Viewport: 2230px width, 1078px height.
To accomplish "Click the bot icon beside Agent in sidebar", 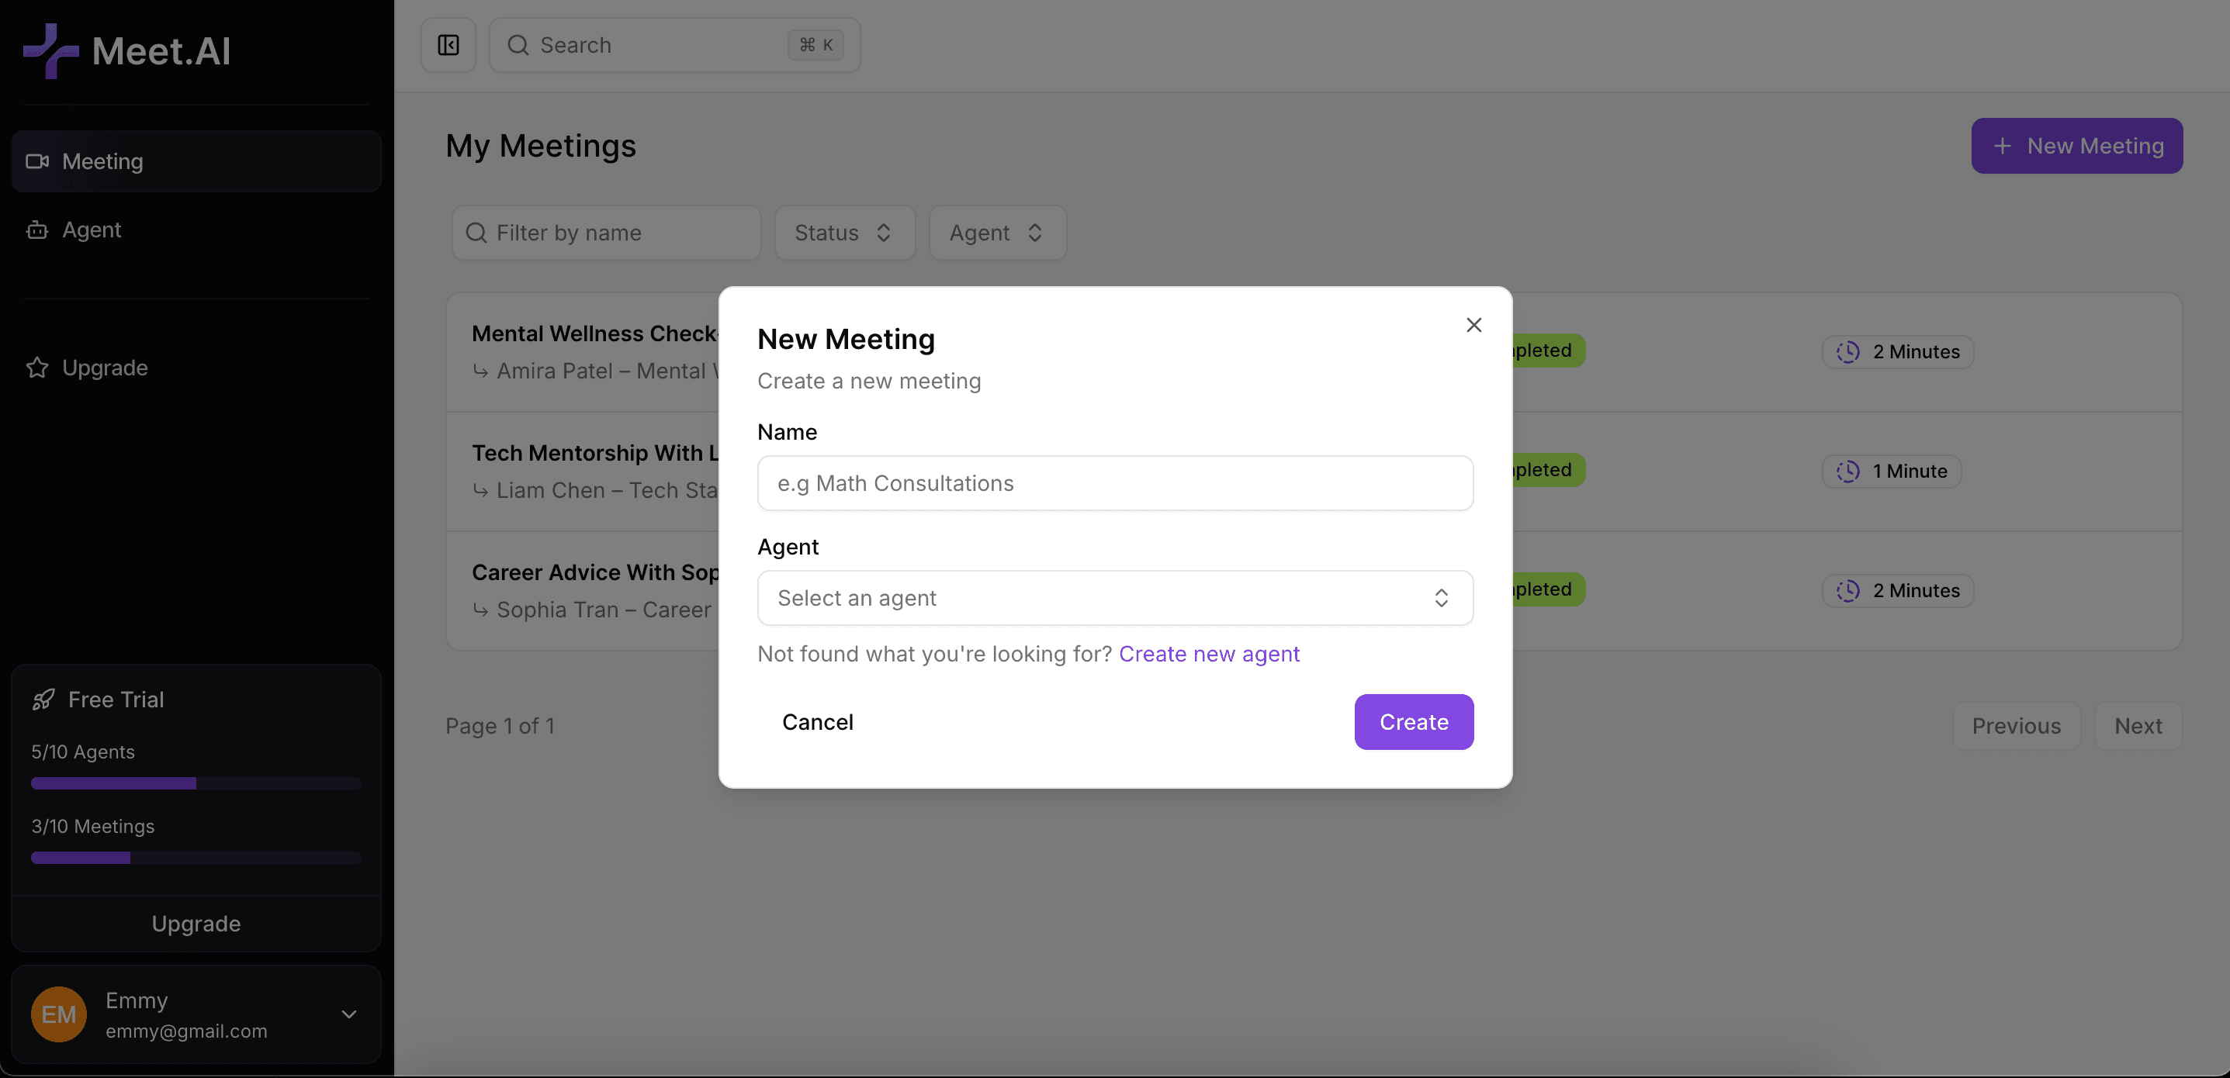I will pos(37,230).
